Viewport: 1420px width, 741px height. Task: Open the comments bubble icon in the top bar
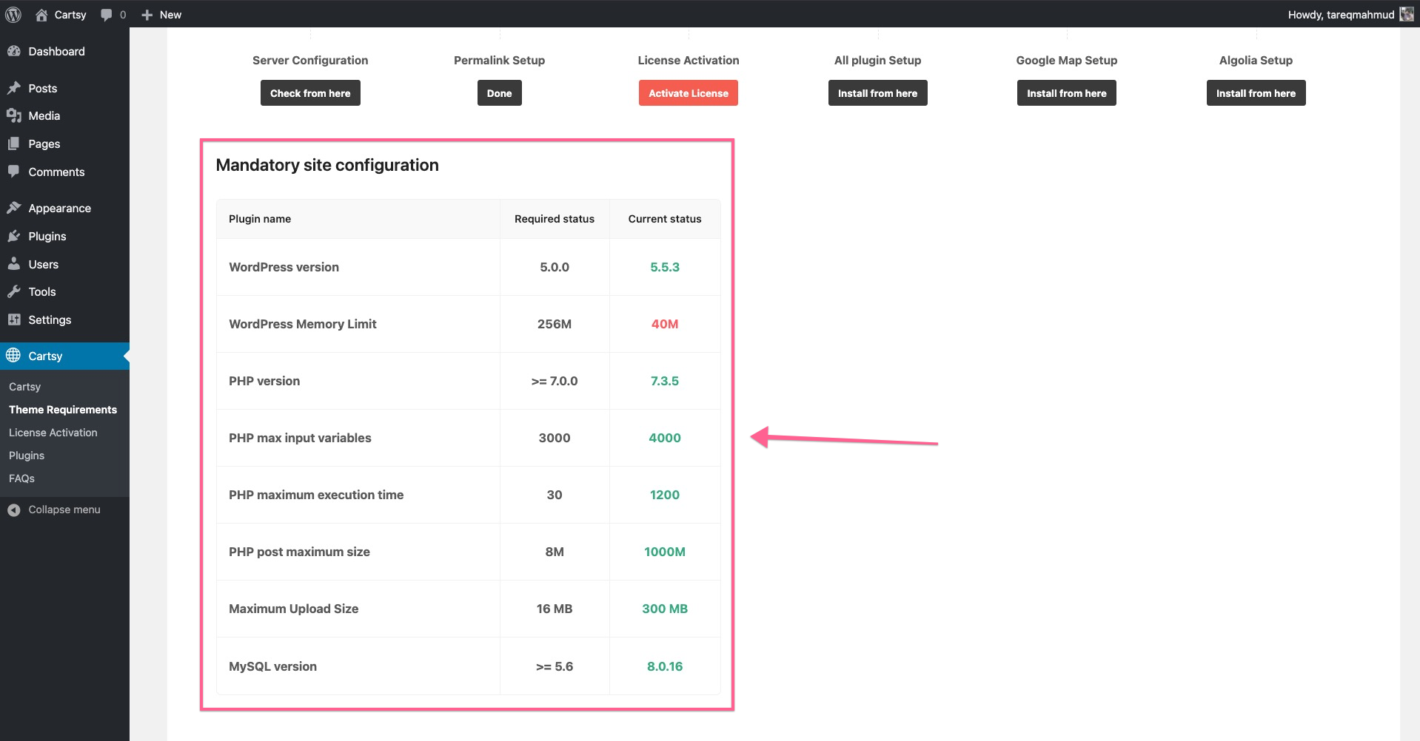coord(107,15)
